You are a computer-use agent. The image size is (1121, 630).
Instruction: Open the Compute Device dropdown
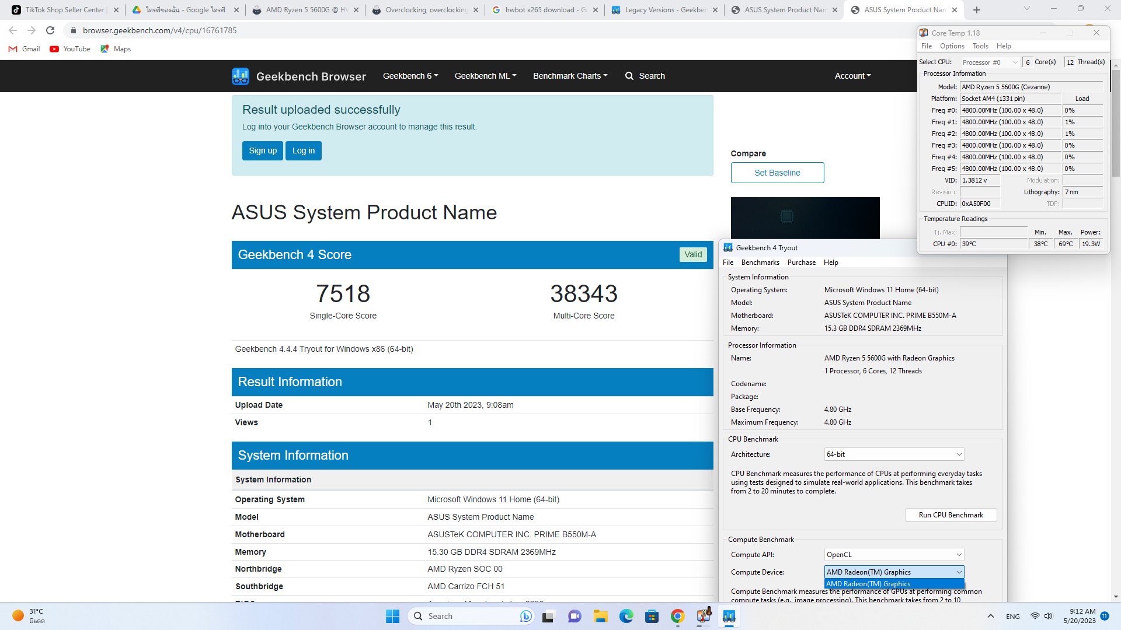[894, 572]
